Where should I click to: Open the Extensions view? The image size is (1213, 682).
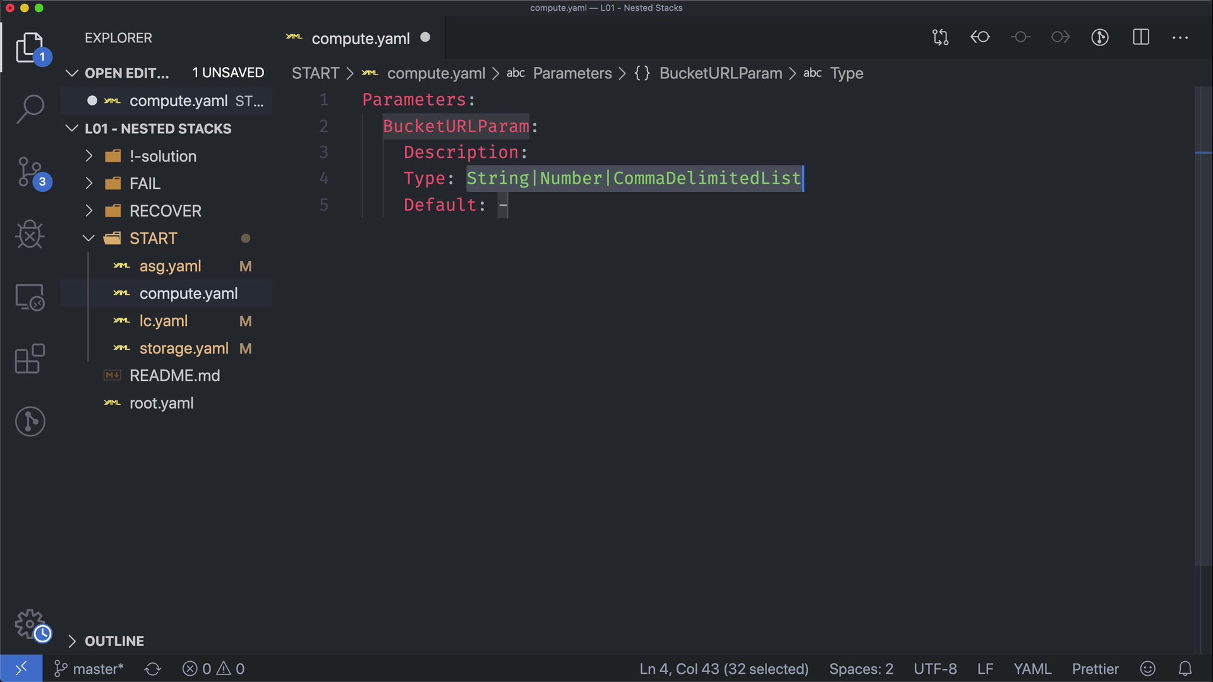coord(30,359)
